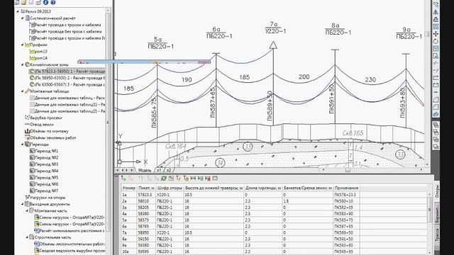
Task: Switch to the л1 layout tab
Action: tap(159, 170)
